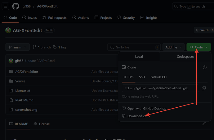Open the Code tab

[10, 18]
